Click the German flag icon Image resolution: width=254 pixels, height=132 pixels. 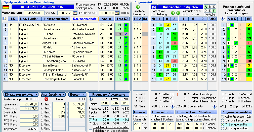[6, 7]
